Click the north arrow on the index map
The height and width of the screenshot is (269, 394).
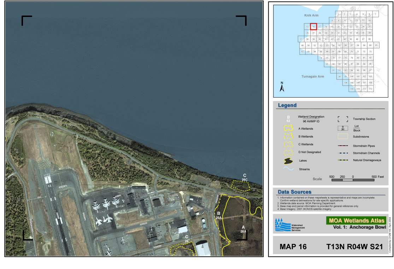[282, 87]
